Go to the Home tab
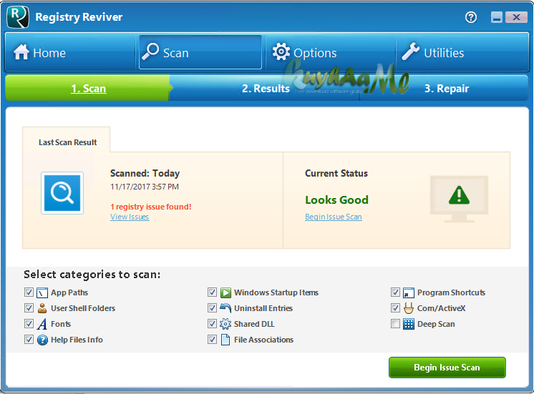Viewport: 534px width, 394px height. 70,52
